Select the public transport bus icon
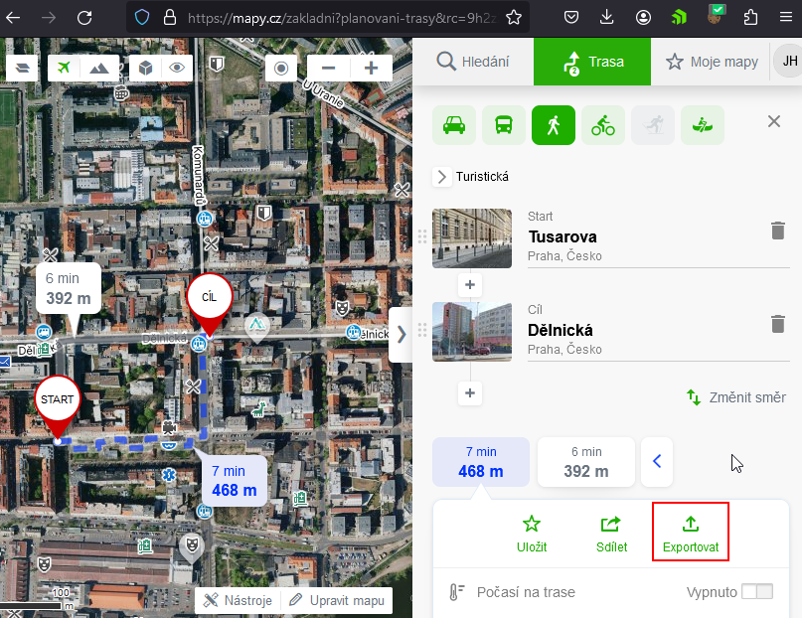 click(x=504, y=125)
